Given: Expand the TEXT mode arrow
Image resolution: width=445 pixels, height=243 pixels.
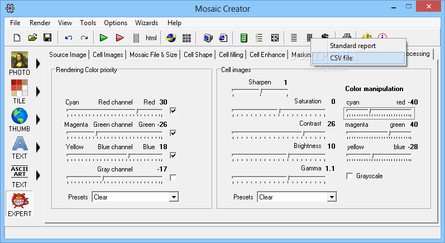Looking at the screenshot, I should pyautogui.click(x=38, y=147).
